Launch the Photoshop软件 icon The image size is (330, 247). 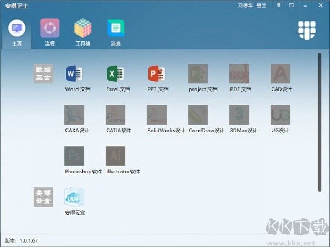[x=74, y=156]
